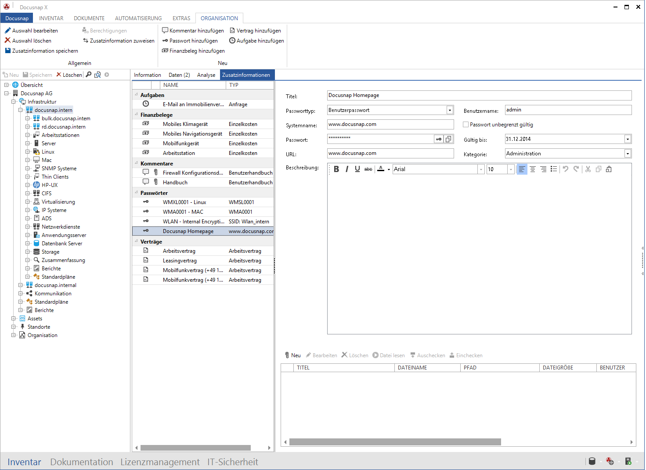This screenshot has width=646, height=470.
Task: Click Auswahl bearbeiten in the ribbon
Action: pyautogui.click(x=31, y=31)
